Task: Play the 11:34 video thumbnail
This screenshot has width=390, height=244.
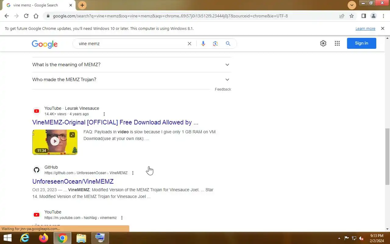Action: click(x=55, y=142)
